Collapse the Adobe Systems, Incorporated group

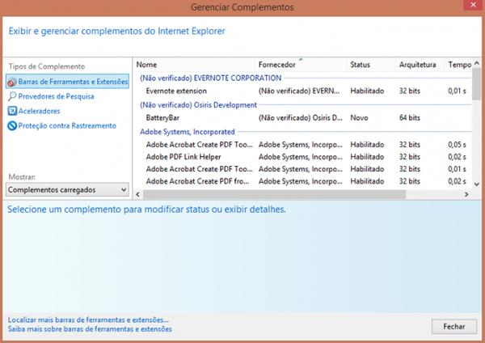(x=188, y=132)
